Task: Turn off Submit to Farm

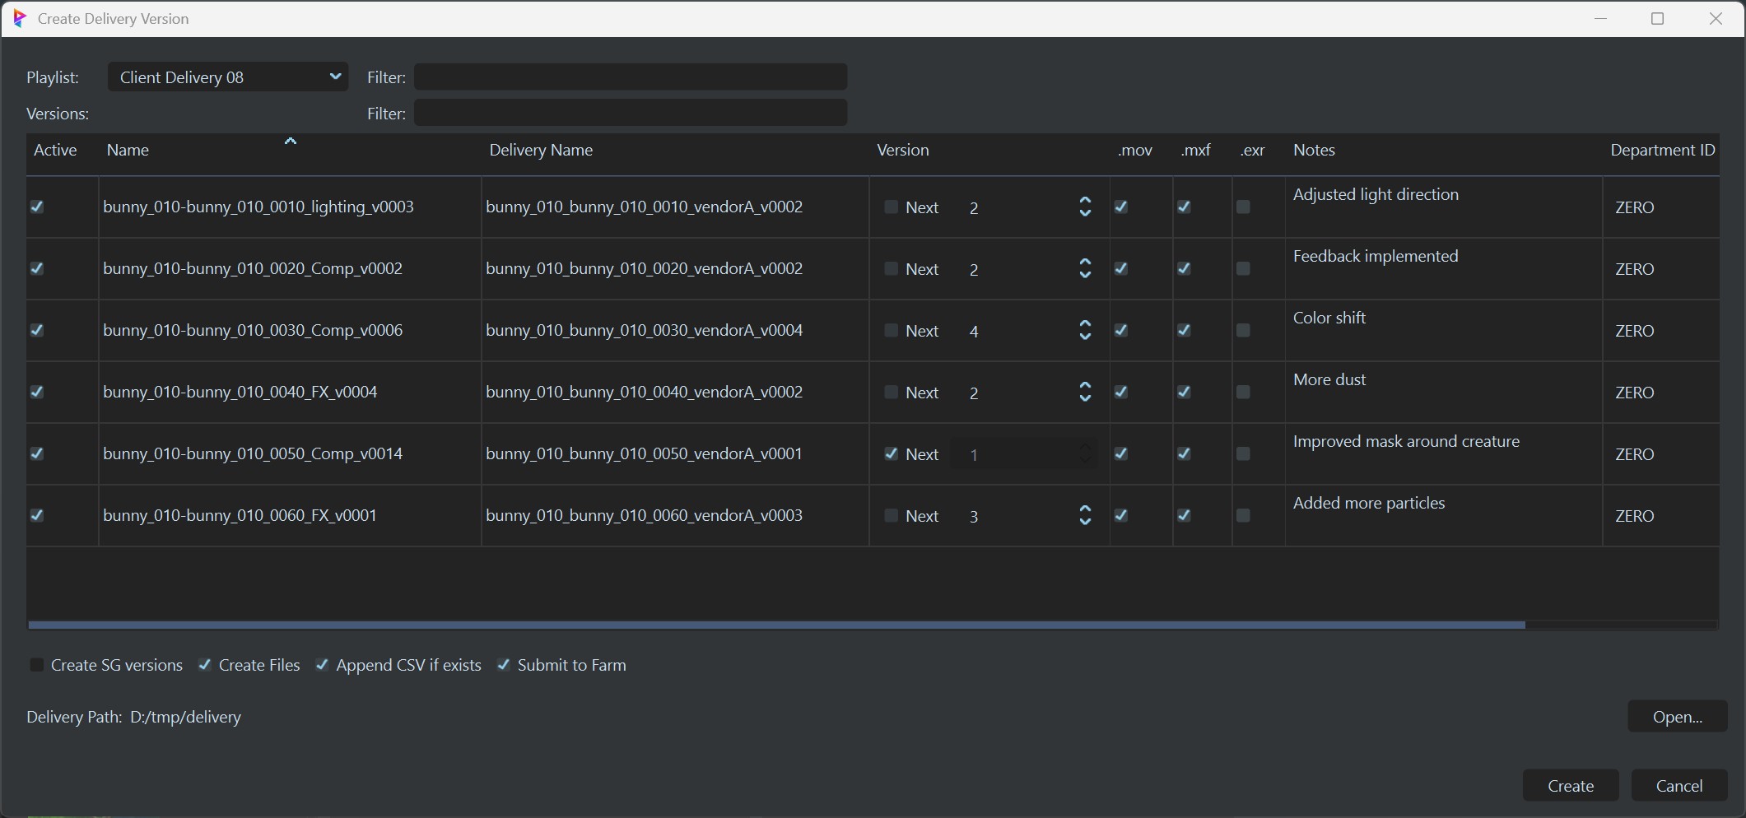Action: [504, 664]
